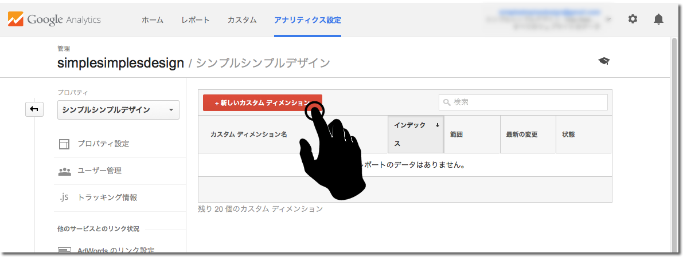Open the account selector dropdown arrow
The width and height of the screenshot is (683, 257).
point(607,19)
